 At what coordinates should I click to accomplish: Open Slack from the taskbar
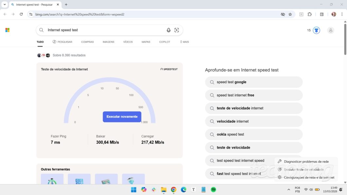coord(154,189)
